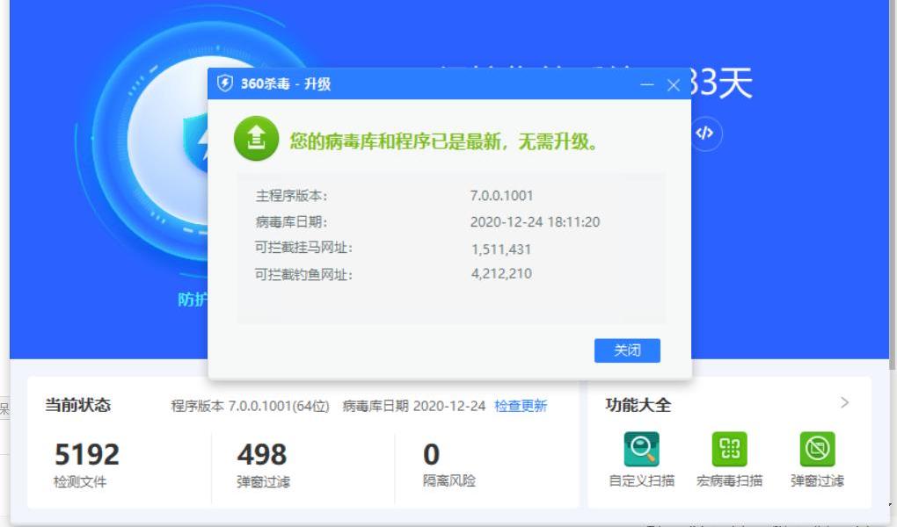Expand 功能大全 with the chevron arrow
Screen dimensions: 897x527
[x=845, y=403]
